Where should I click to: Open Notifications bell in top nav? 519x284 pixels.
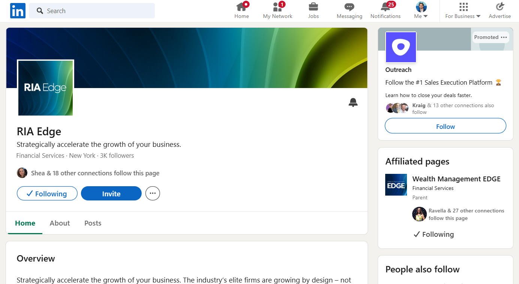[x=385, y=7]
